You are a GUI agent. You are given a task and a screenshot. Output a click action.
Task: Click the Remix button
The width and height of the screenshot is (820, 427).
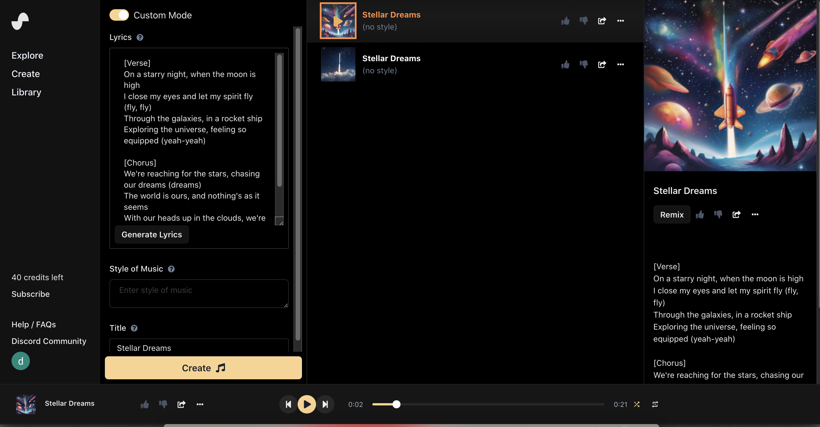672,215
